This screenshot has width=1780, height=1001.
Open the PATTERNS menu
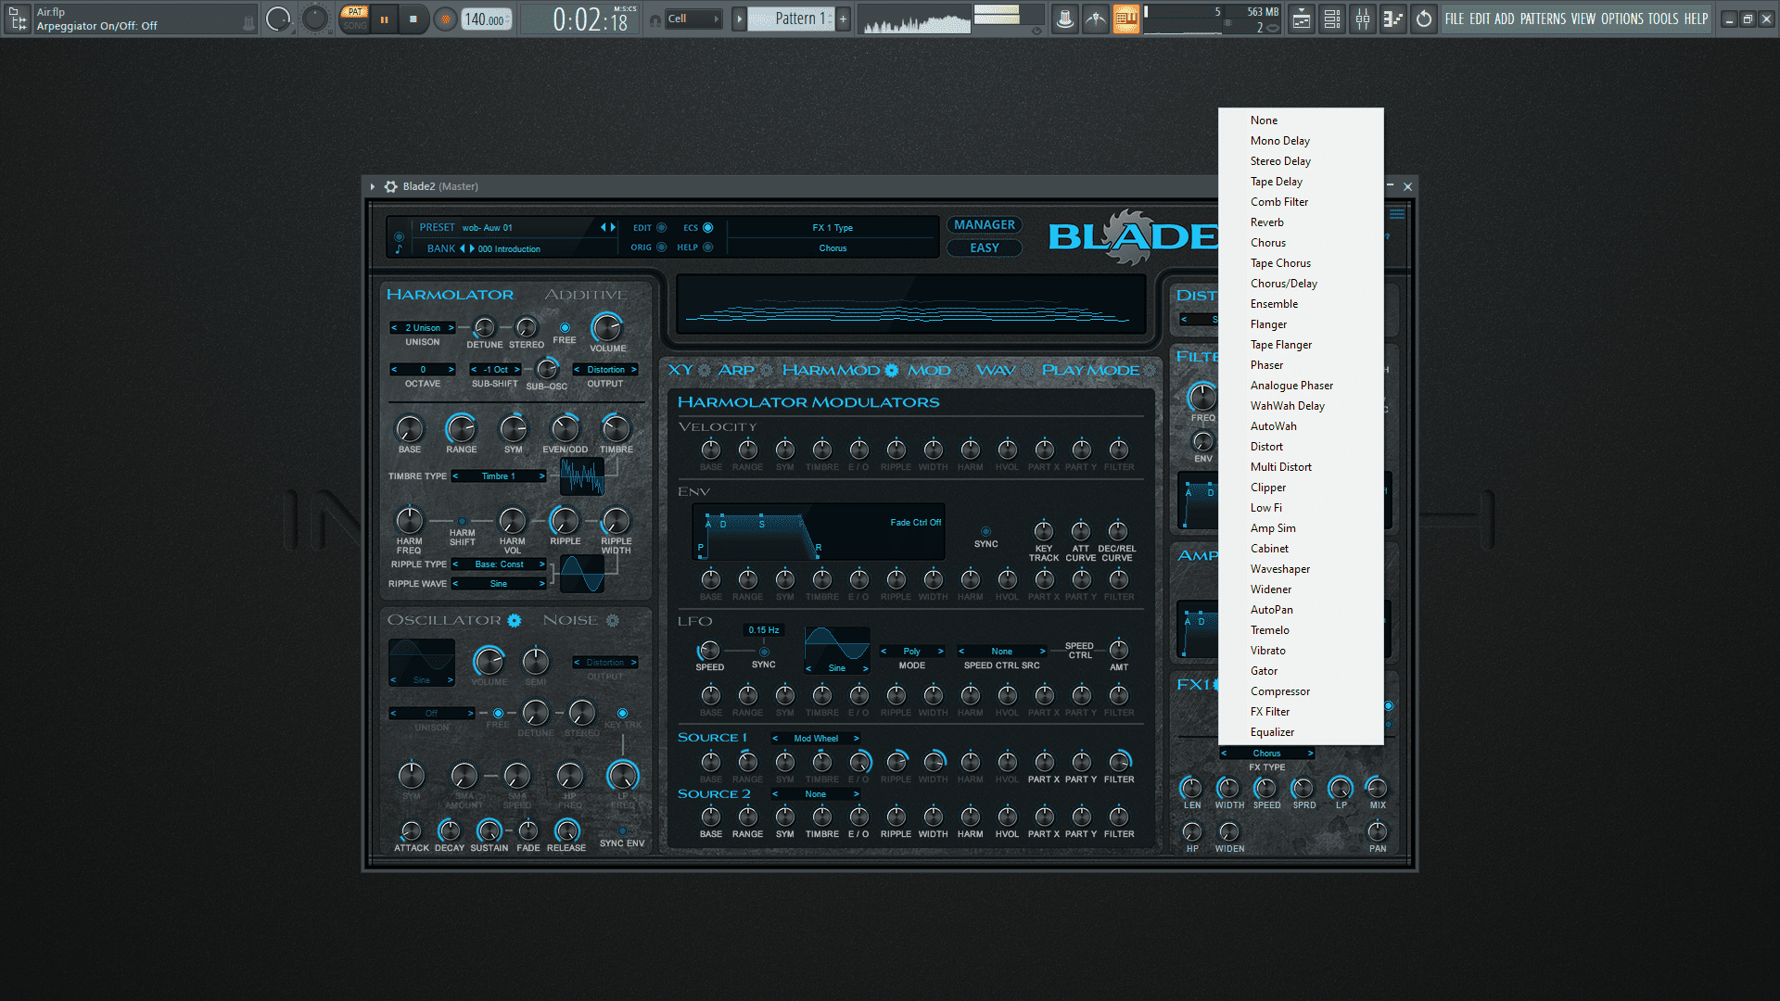tap(1543, 19)
